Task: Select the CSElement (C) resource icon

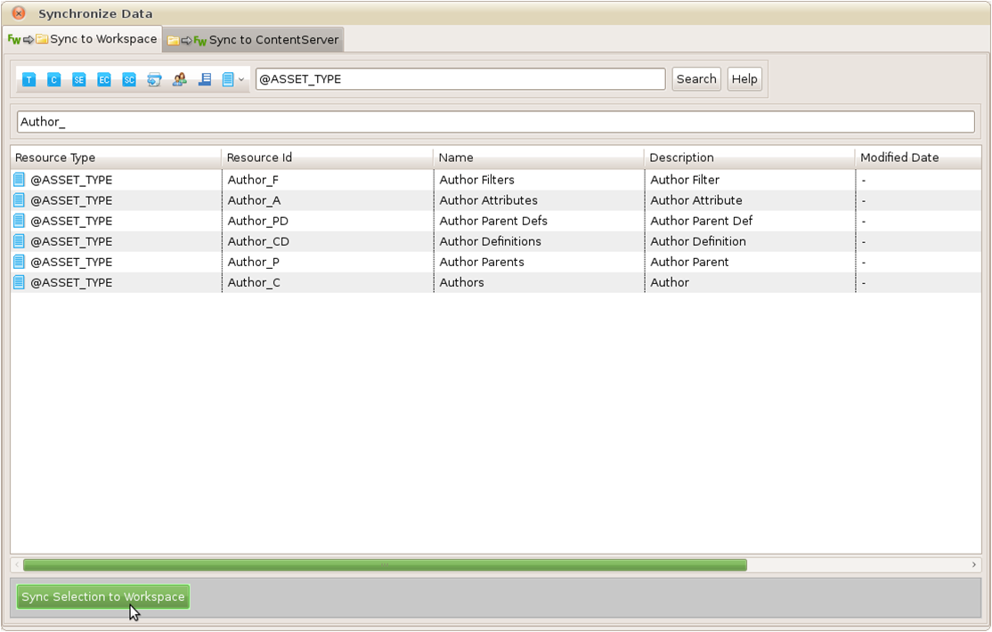Action: pyautogui.click(x=53, y=80)
